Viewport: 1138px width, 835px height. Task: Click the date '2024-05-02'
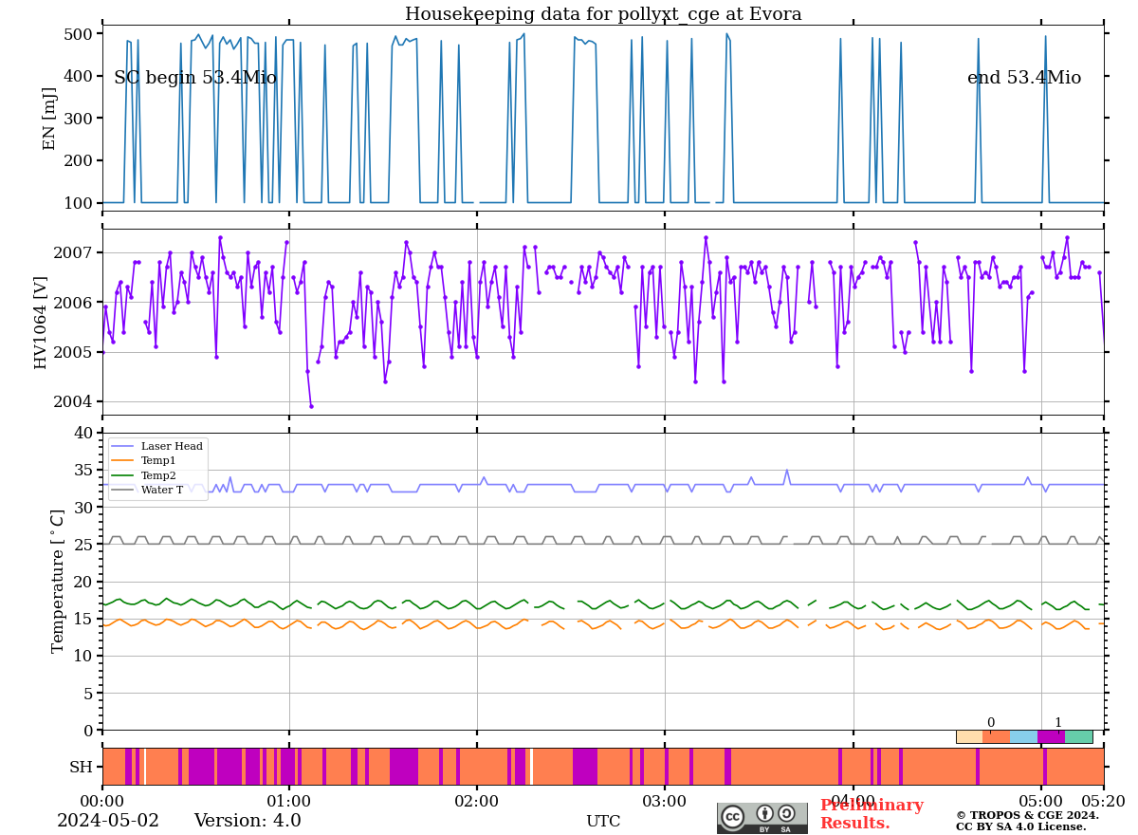tap(108, 821)
